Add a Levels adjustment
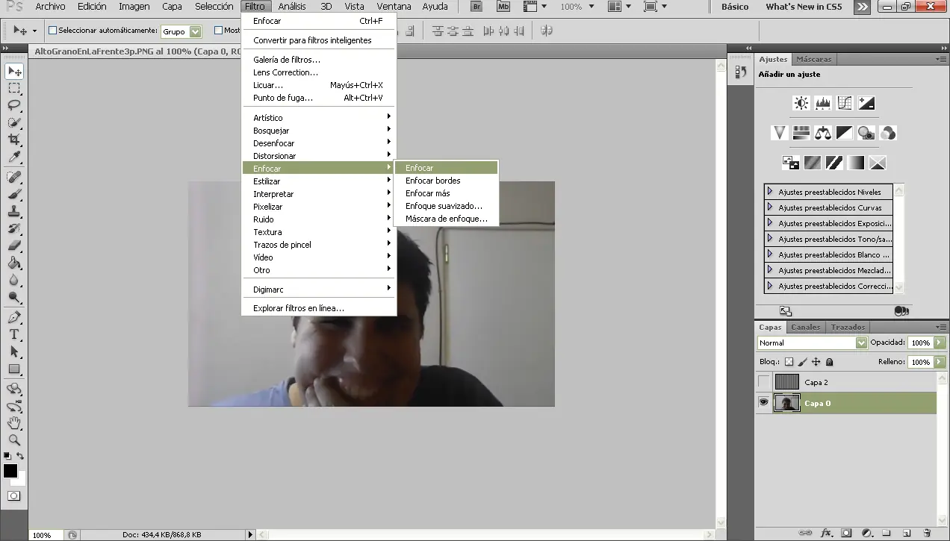This screenshot has height=541, width=950. pyautogui.click(x=823, y=103)
